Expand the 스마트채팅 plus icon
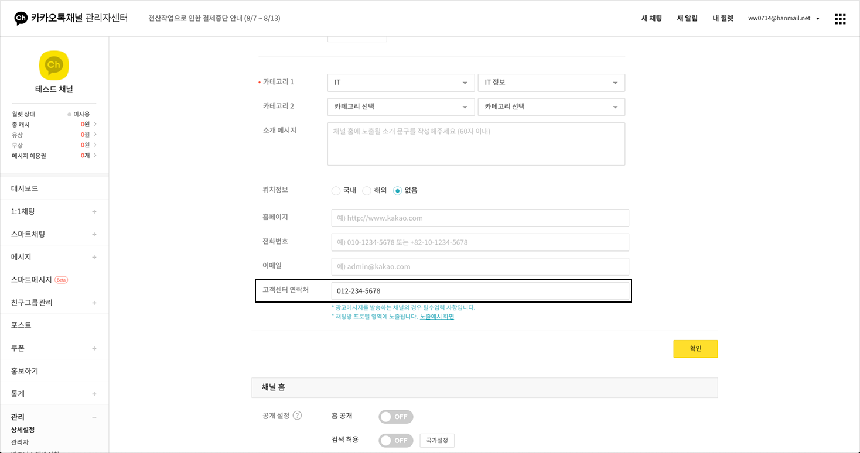This screenshot has width=860, height=453. pos(94,234)
